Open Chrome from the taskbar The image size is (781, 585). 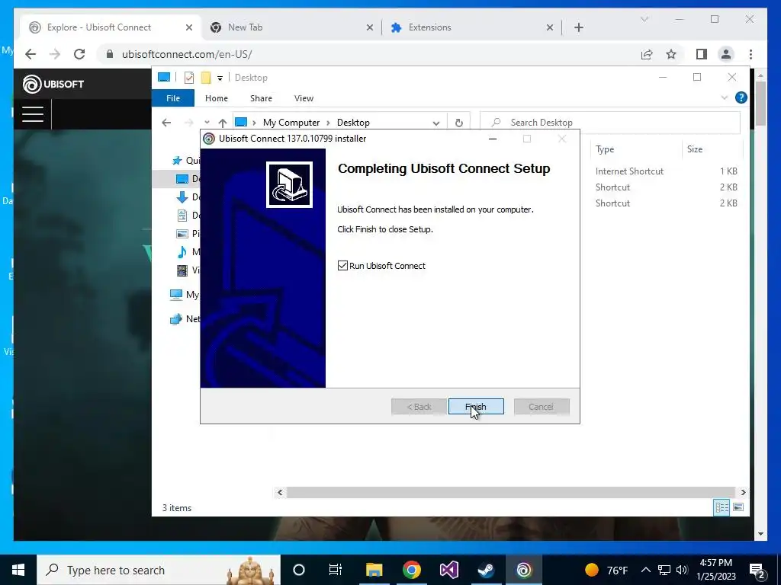411,570
